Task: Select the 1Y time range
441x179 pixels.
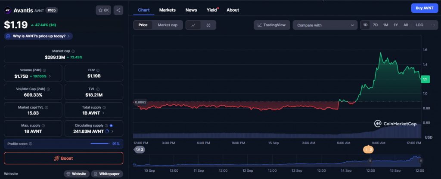Action: 396,25
